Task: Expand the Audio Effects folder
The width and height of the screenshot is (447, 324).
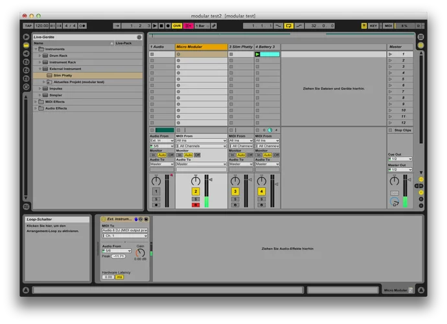Action: pyautogui.click(x=36, y=108)
